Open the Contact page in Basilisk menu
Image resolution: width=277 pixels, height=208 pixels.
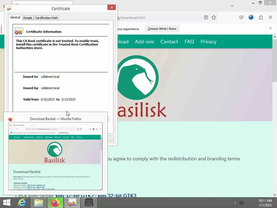coord(169,41)
